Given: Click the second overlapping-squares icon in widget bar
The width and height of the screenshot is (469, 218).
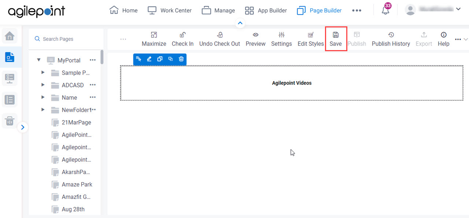Looking at the screenshot, I should click(170, 59).
